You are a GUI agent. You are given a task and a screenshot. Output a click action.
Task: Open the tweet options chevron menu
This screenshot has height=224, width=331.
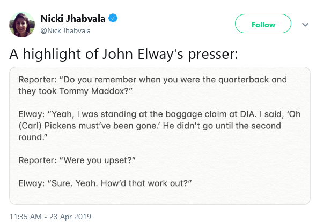coord(305,25)
